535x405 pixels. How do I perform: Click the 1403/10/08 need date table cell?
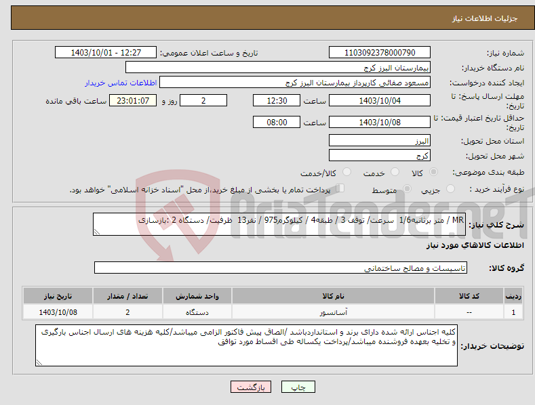(58, 312)
